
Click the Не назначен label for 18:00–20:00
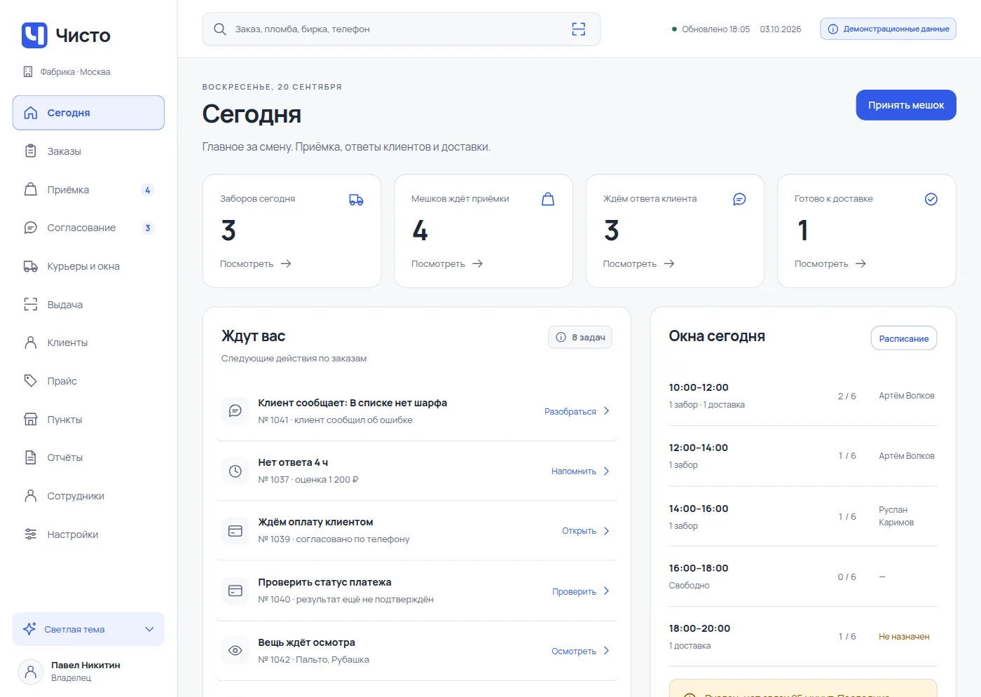point(904,637)
